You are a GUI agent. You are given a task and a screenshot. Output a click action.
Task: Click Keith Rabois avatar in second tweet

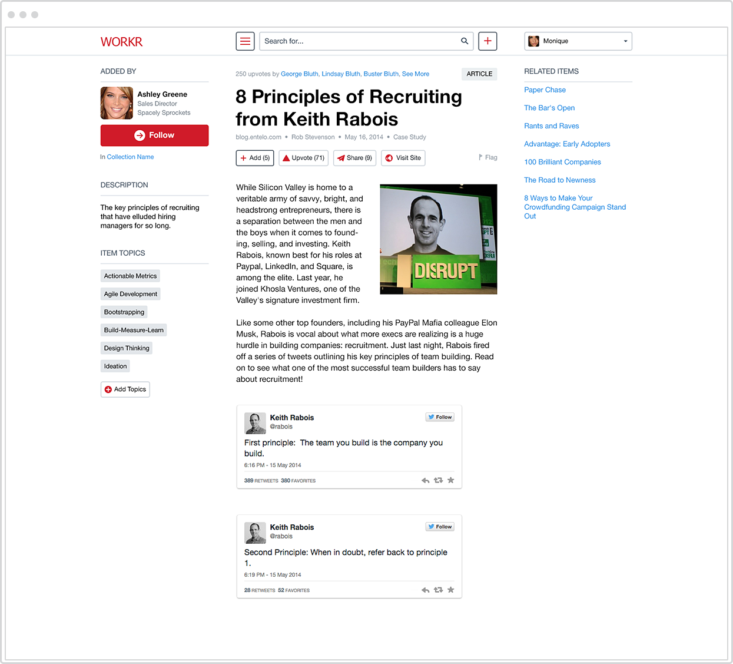(255, 533)
